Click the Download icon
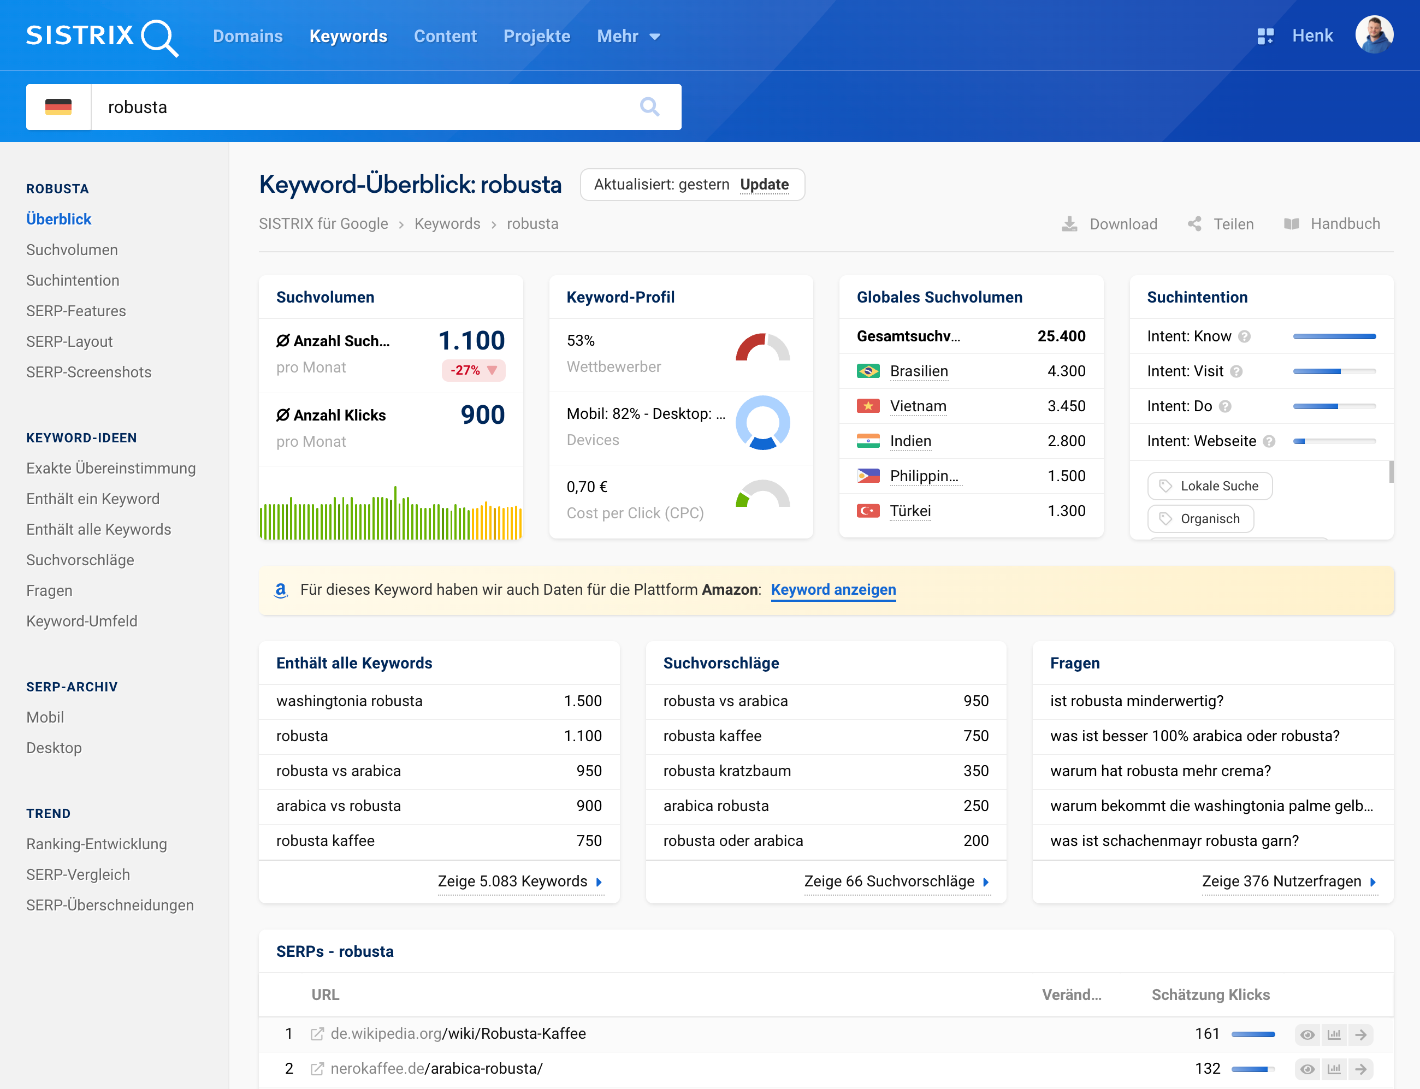This screenshot has width=1420, height=1089. [x=1069, y=224]
